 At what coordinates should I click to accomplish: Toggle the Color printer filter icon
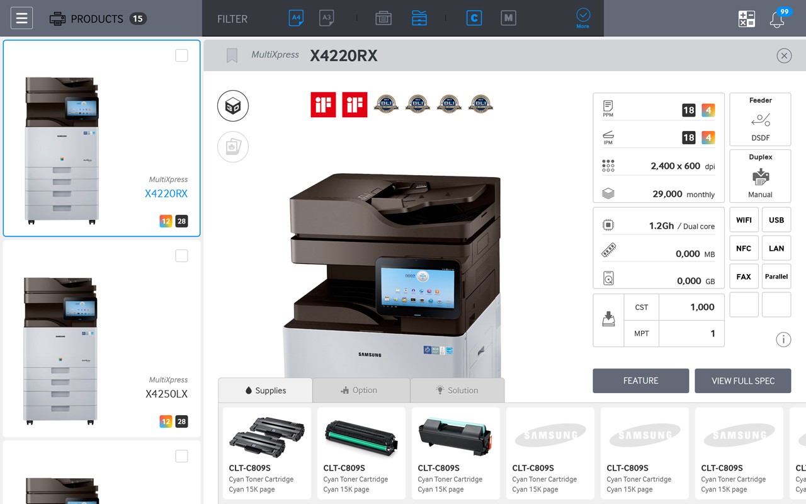(474, 18)
